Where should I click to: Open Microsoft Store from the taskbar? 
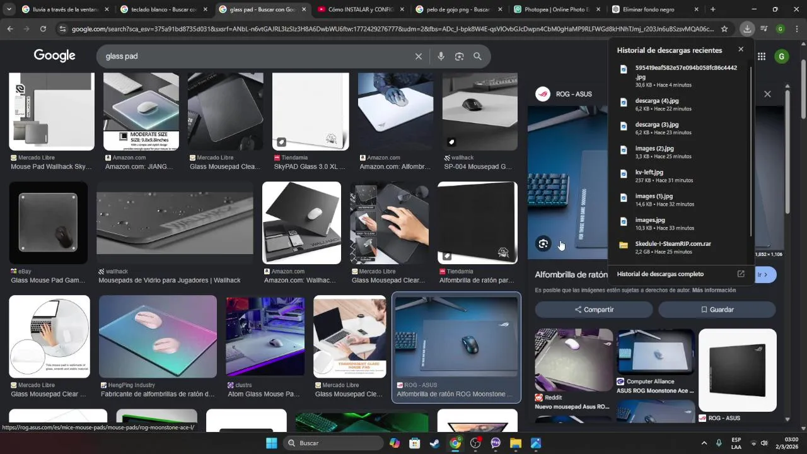[415, 443]
